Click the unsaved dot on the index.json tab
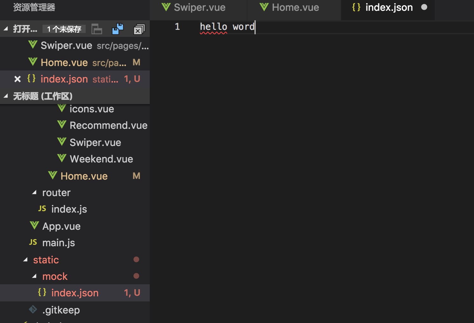474x323 pixels. pos(424,7)
